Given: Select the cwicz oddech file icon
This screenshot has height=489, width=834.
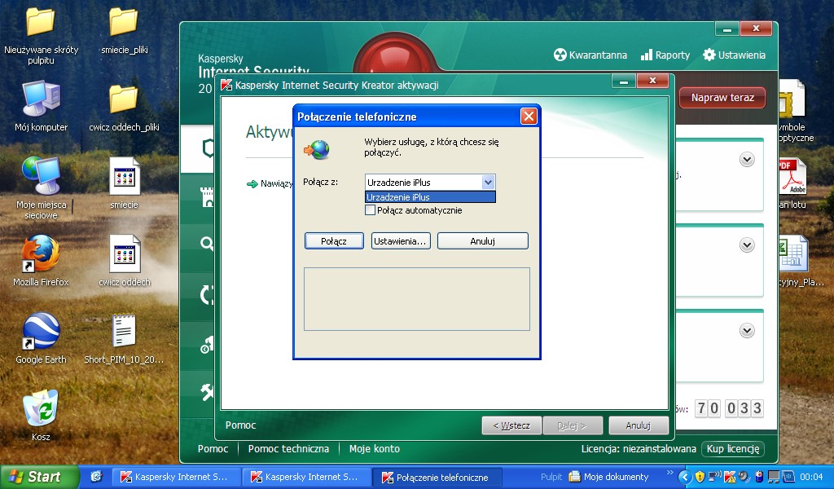Looking at the screenshot, I should coord(124,261).
